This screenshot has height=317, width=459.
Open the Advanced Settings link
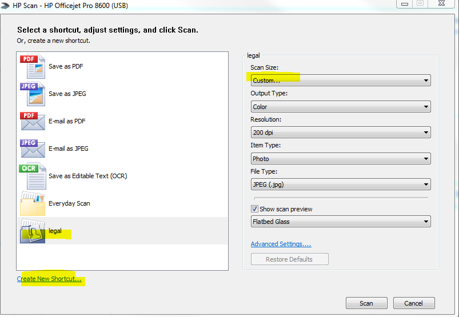281,244
